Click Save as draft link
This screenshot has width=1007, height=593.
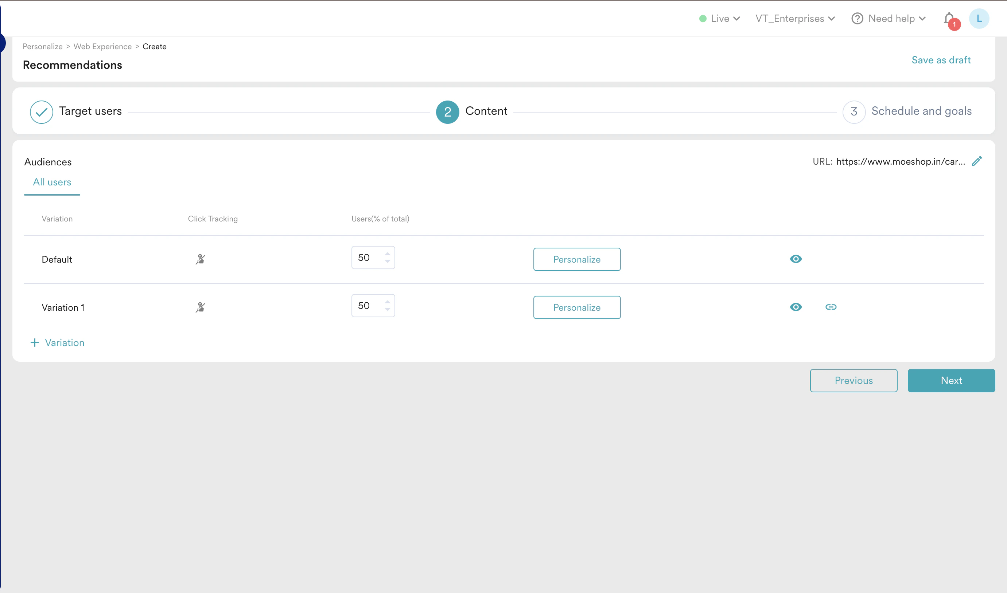(941, 60)
